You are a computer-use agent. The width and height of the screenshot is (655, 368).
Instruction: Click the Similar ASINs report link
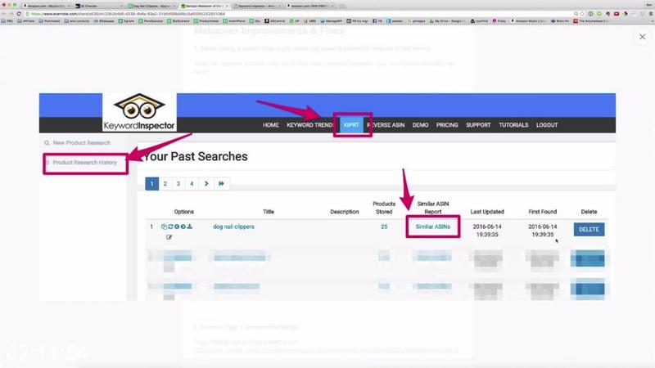point(433,227)
